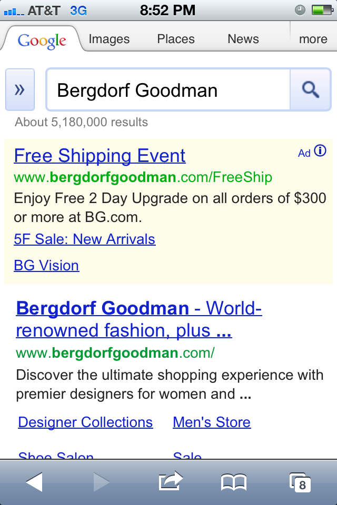
Task: Tap the magnifying glass search button
Action: (x=311, y=90)
